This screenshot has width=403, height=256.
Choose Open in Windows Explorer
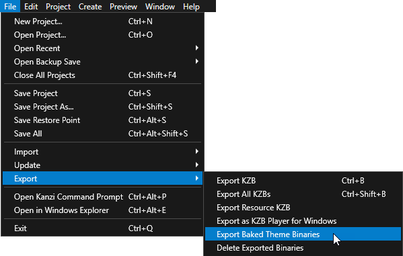(x=102, y=210)
